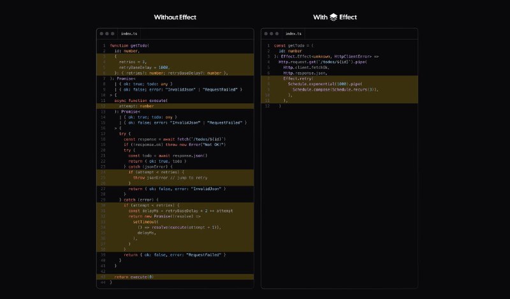Click "retryBaseDelay = 1000," on left line 5

tap(145, 68)
